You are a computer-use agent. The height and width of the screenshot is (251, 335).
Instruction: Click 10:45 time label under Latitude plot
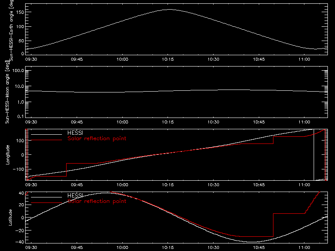[x=259, y=248]
